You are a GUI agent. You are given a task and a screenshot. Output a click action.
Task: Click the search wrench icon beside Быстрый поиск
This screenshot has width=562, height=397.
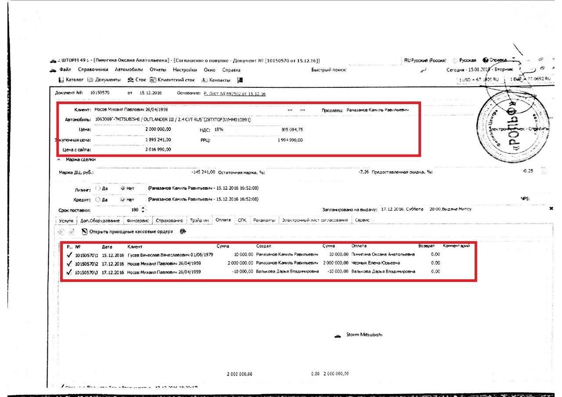pyautogui.click(x=422, y=71)
